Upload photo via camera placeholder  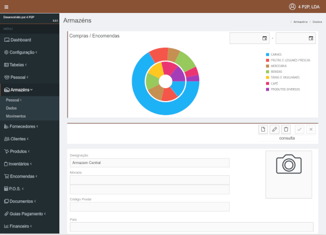(x=288, y=174)
